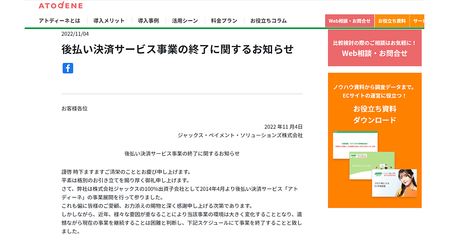Open 導入事例 in the navigation bar
Screen dimensions: 449x235
tap(148, 21)
